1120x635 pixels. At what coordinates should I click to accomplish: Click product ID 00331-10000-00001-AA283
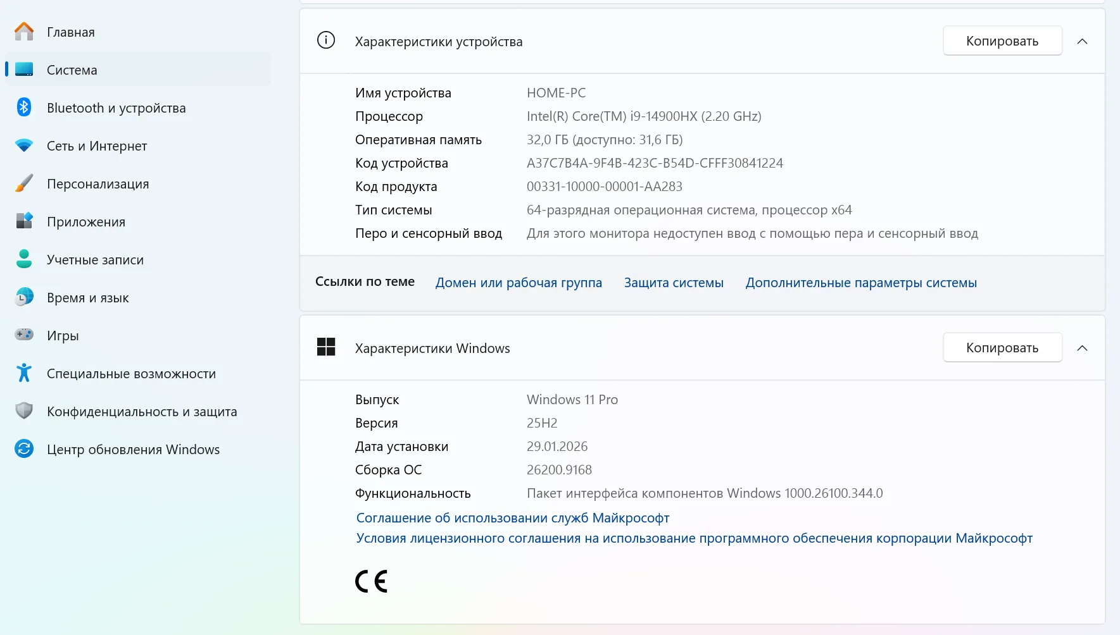tap(605, 187)
